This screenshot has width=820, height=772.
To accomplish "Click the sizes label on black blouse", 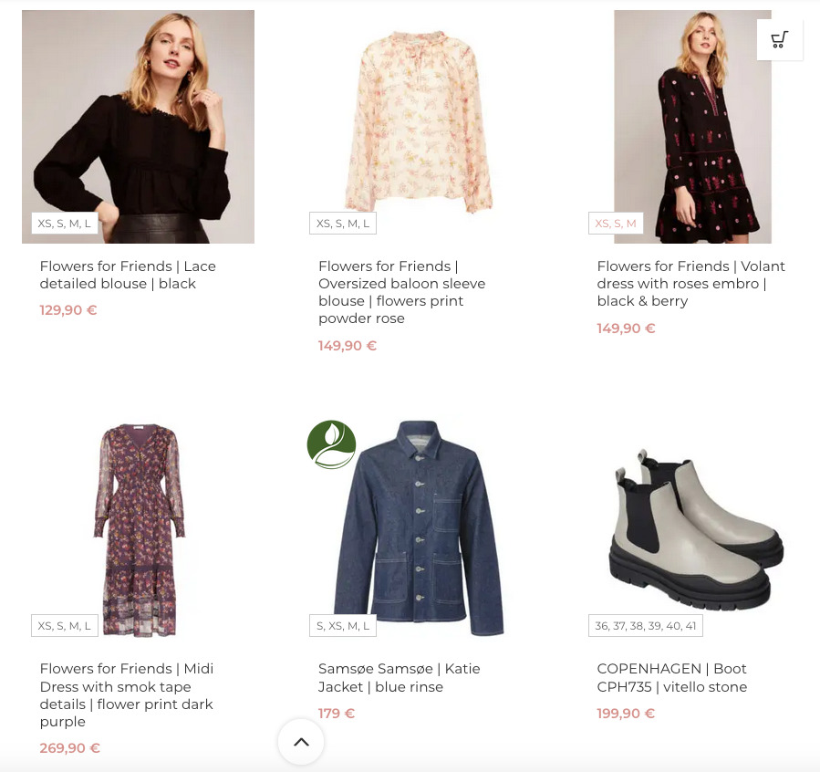I will 64,224.
